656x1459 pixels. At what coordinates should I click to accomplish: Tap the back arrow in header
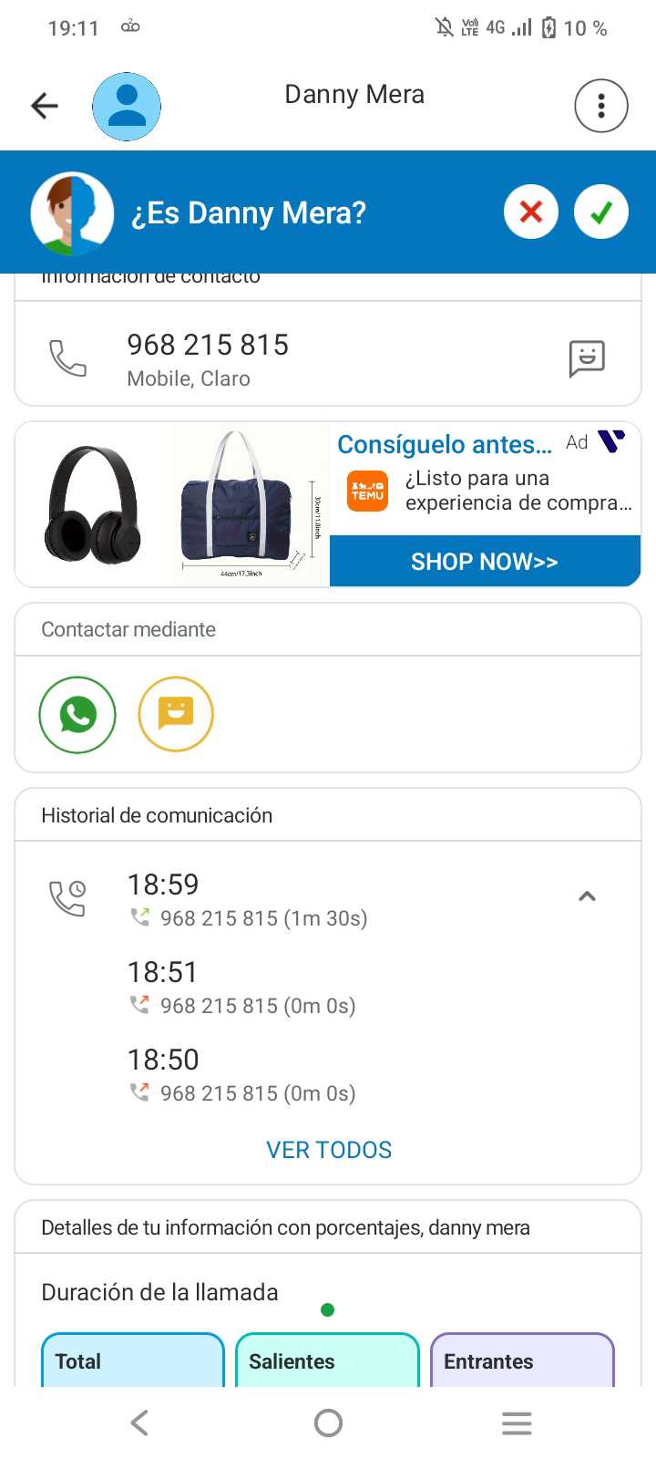[x=45, y=106]
